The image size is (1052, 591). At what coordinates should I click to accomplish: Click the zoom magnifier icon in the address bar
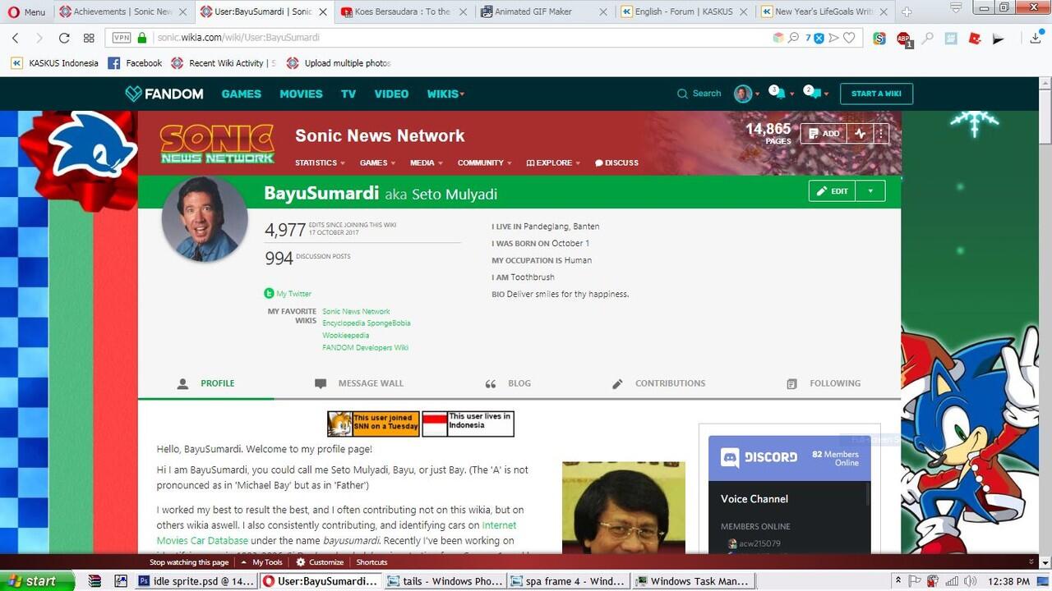click(x=794, y=38)
